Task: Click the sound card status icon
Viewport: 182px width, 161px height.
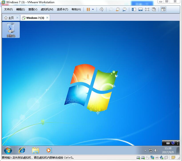Action: coord(162,158)
